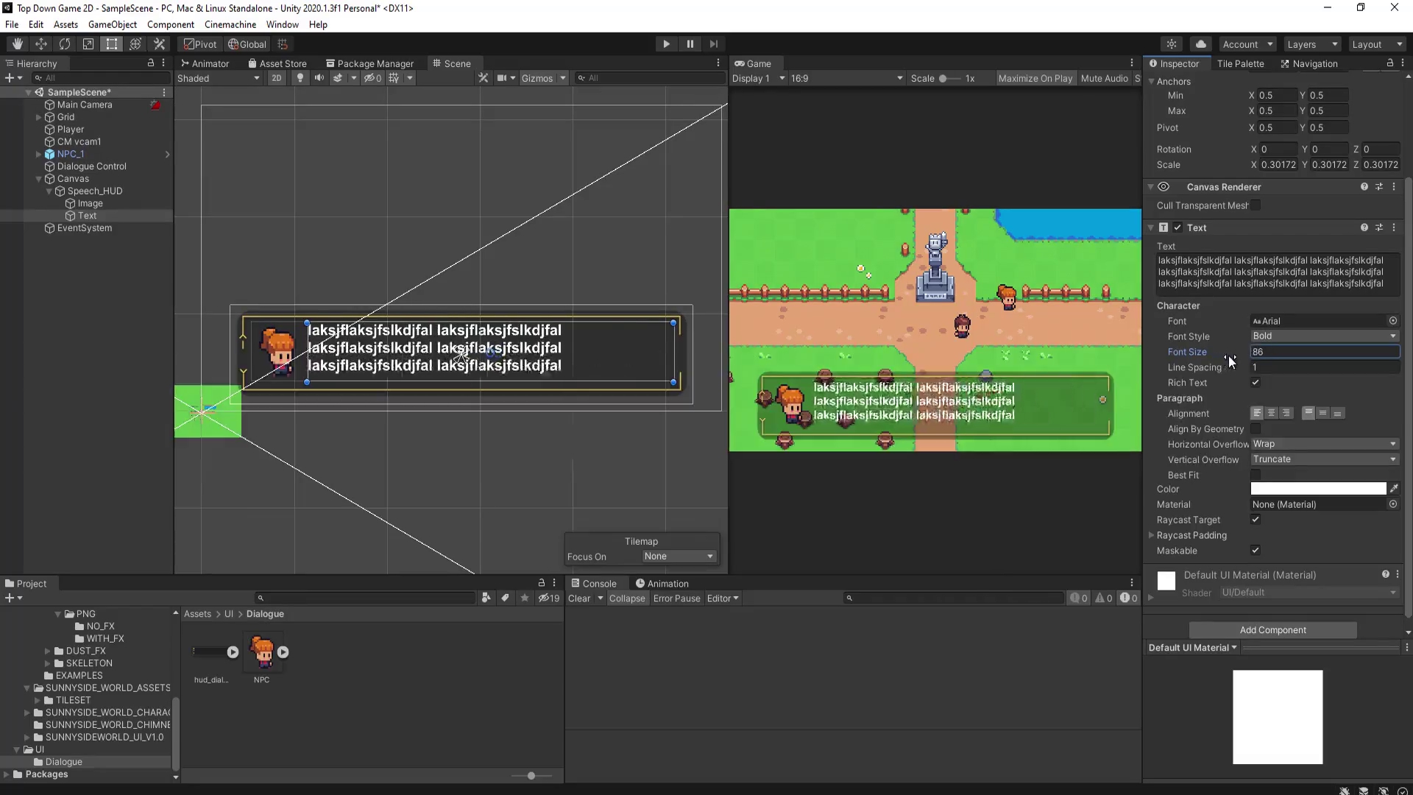Toggle the Rich Text checkbox
This screenshot has height=795, width=1413.
point(1256,383)
